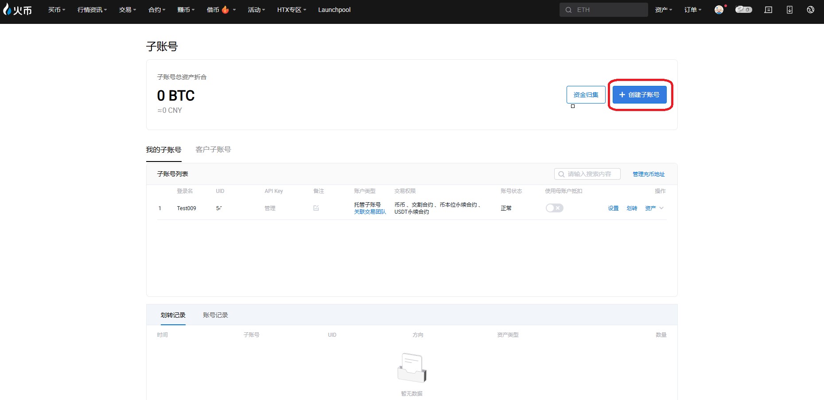The width and height of the screenshot is (824, 400).
Task: Open the 买币 dropdown menu
Action: coord(56,10)
